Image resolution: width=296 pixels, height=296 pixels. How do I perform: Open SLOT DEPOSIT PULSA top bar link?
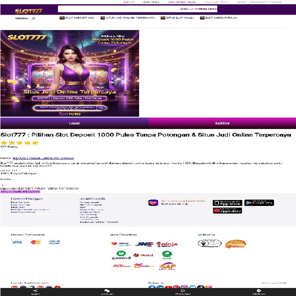coord(181,2)
